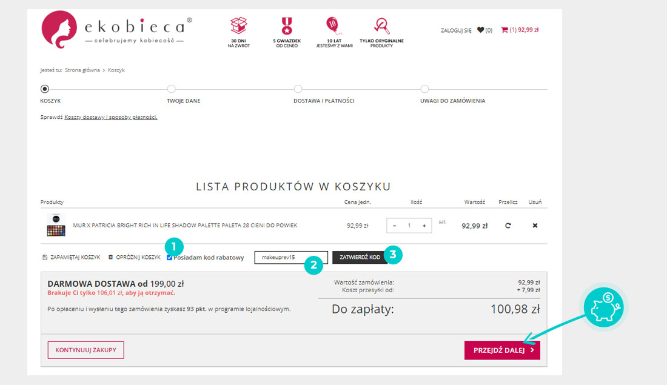Click the Opróżnij koszyk trash icon
667x385 pixels.
[x=110, y=258]
